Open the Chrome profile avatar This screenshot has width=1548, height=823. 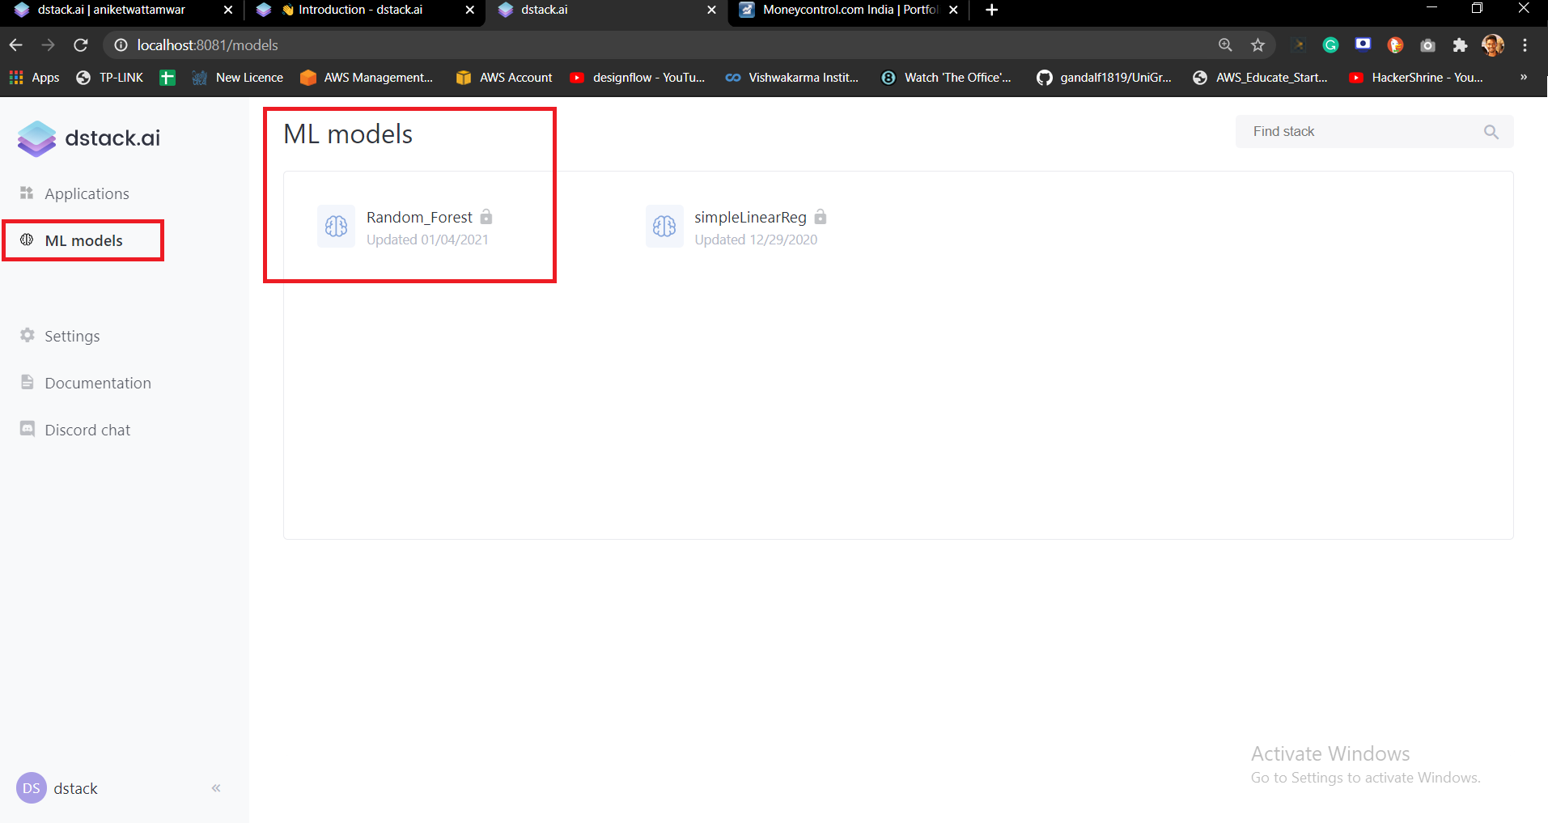click(1493, 45)
